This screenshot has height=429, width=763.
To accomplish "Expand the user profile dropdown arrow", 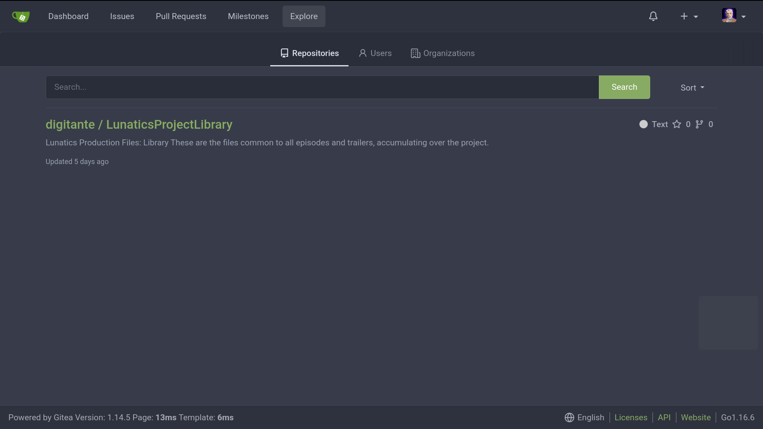I will (x=744, y=17).
